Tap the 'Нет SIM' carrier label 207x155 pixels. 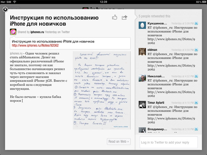(x=6, y=2)
